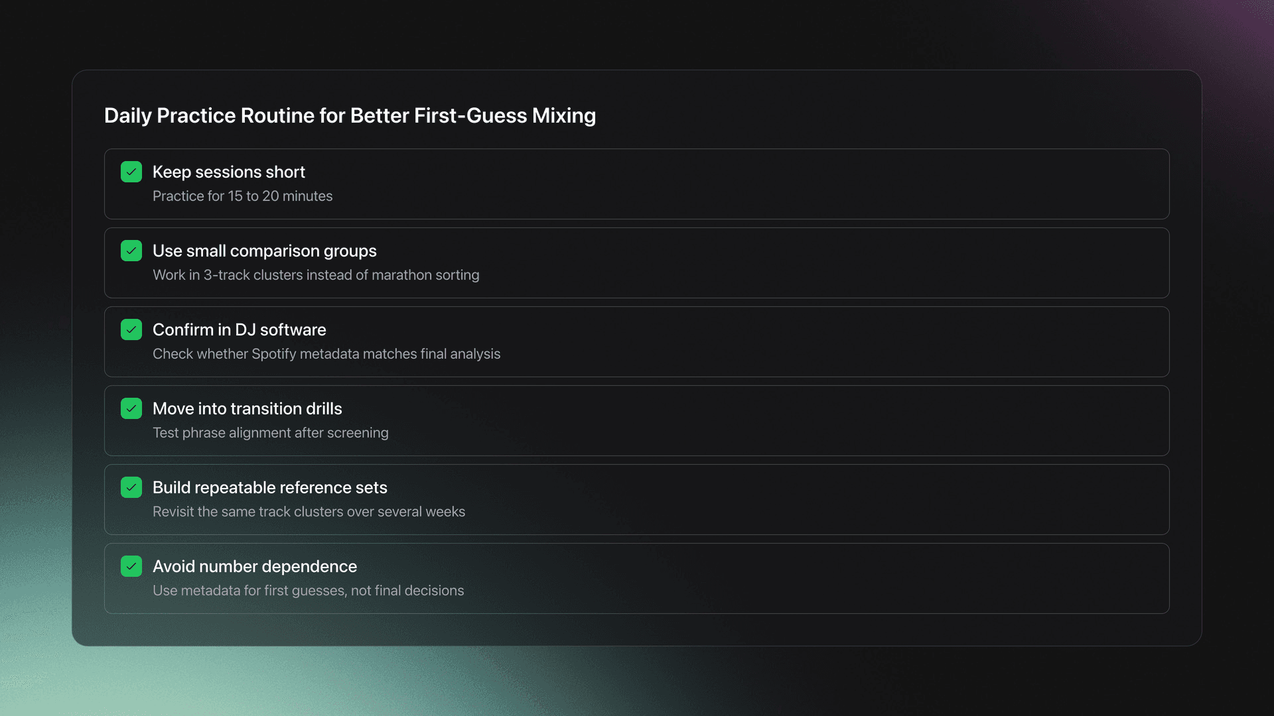Select Use small comparison groups title
1274x716 pixels.
point(264,251)
